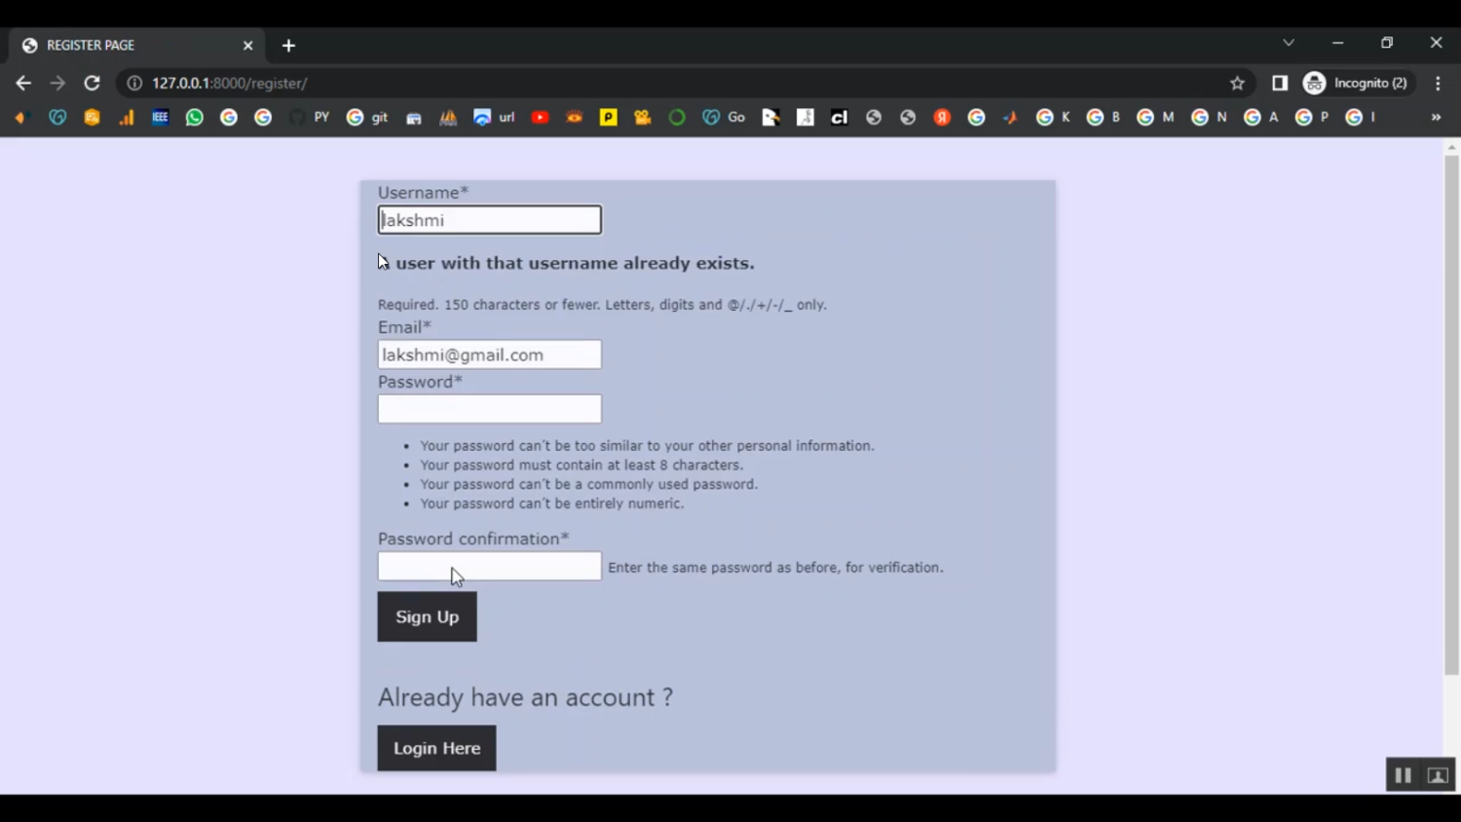Open a new browser tab
This screenshot has width=1461, height=822.
[288, 46]
